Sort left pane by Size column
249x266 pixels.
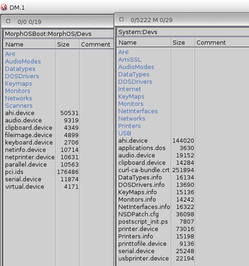click(67, 45)
